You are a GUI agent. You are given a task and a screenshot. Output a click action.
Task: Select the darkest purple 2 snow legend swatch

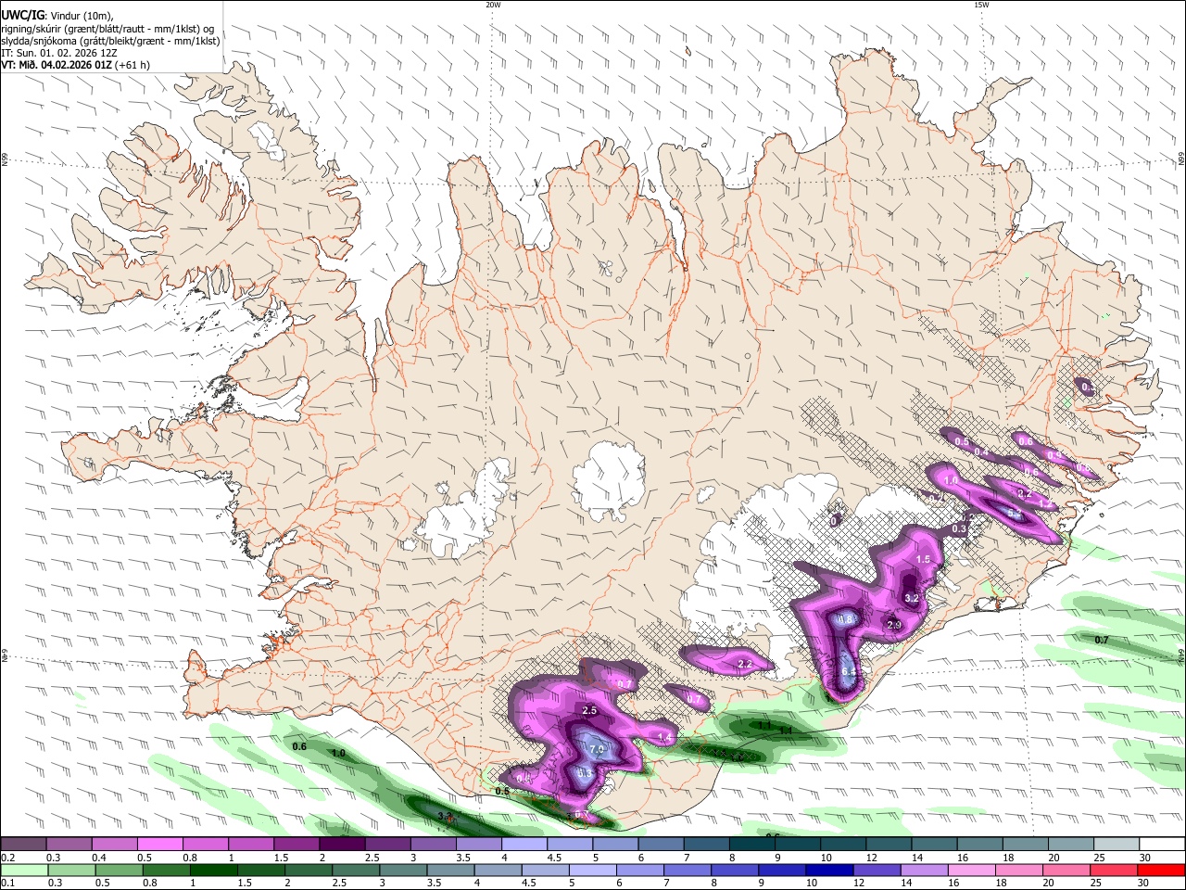342,845
